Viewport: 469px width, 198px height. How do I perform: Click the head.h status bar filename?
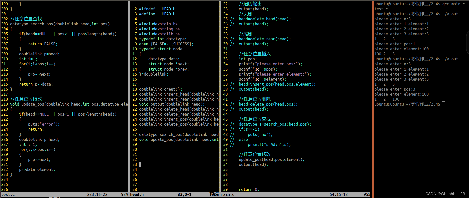(137, 194)
